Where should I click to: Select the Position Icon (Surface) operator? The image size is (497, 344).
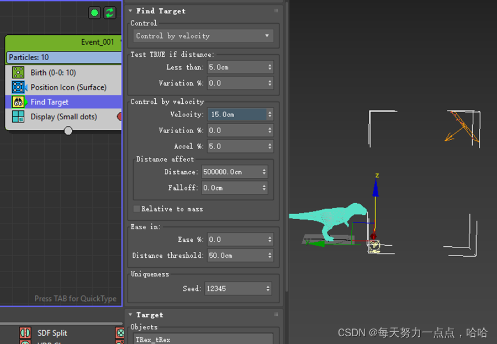pos(64,87)
